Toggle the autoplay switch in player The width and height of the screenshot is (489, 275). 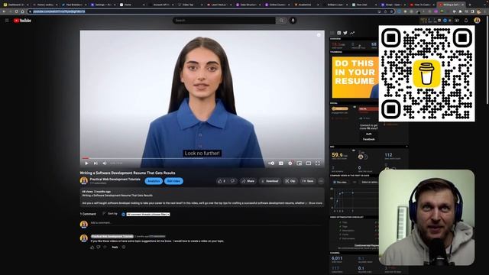271,163
